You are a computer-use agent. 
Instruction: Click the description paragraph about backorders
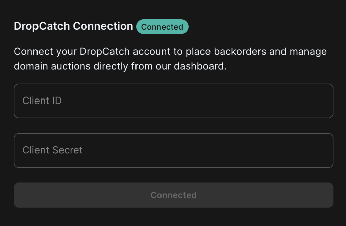click(170, 59)
